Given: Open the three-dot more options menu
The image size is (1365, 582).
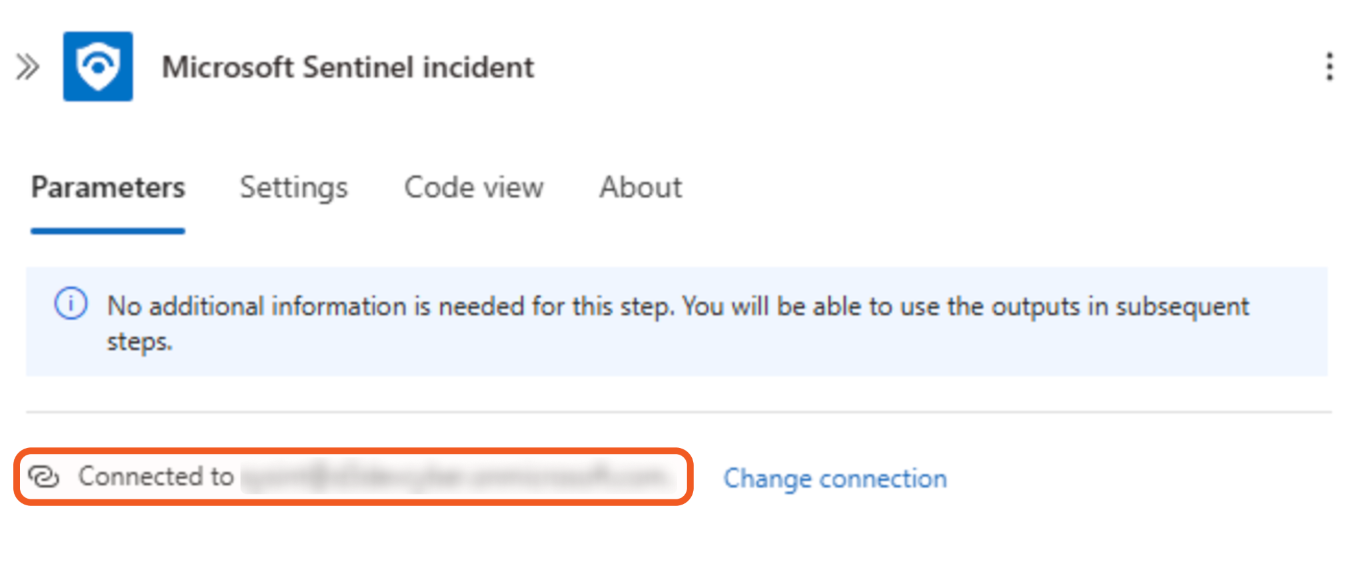Looking at the screenshot, I should point(1329,67).
